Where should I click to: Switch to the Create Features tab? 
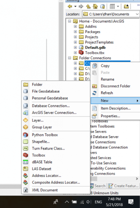(x=123, y=186)
